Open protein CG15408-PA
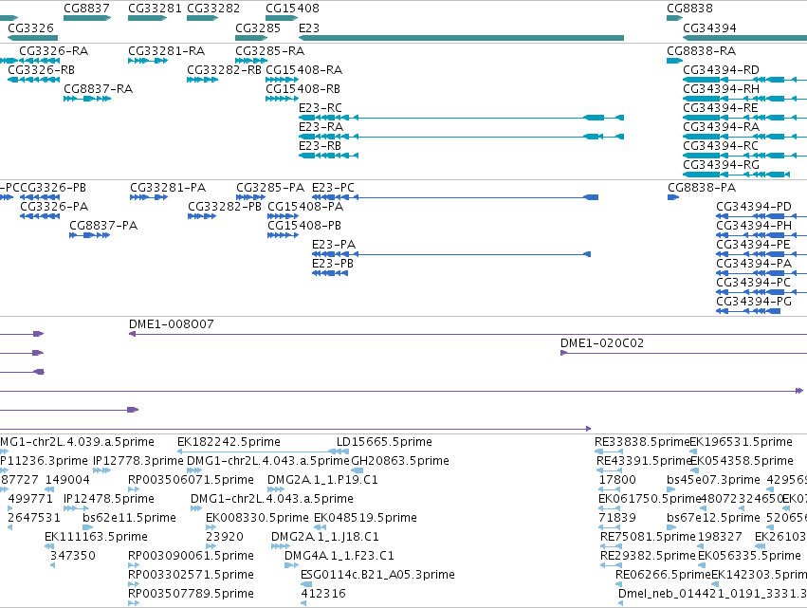Screen dimensions: 807x608 click(x=305, y=207)
